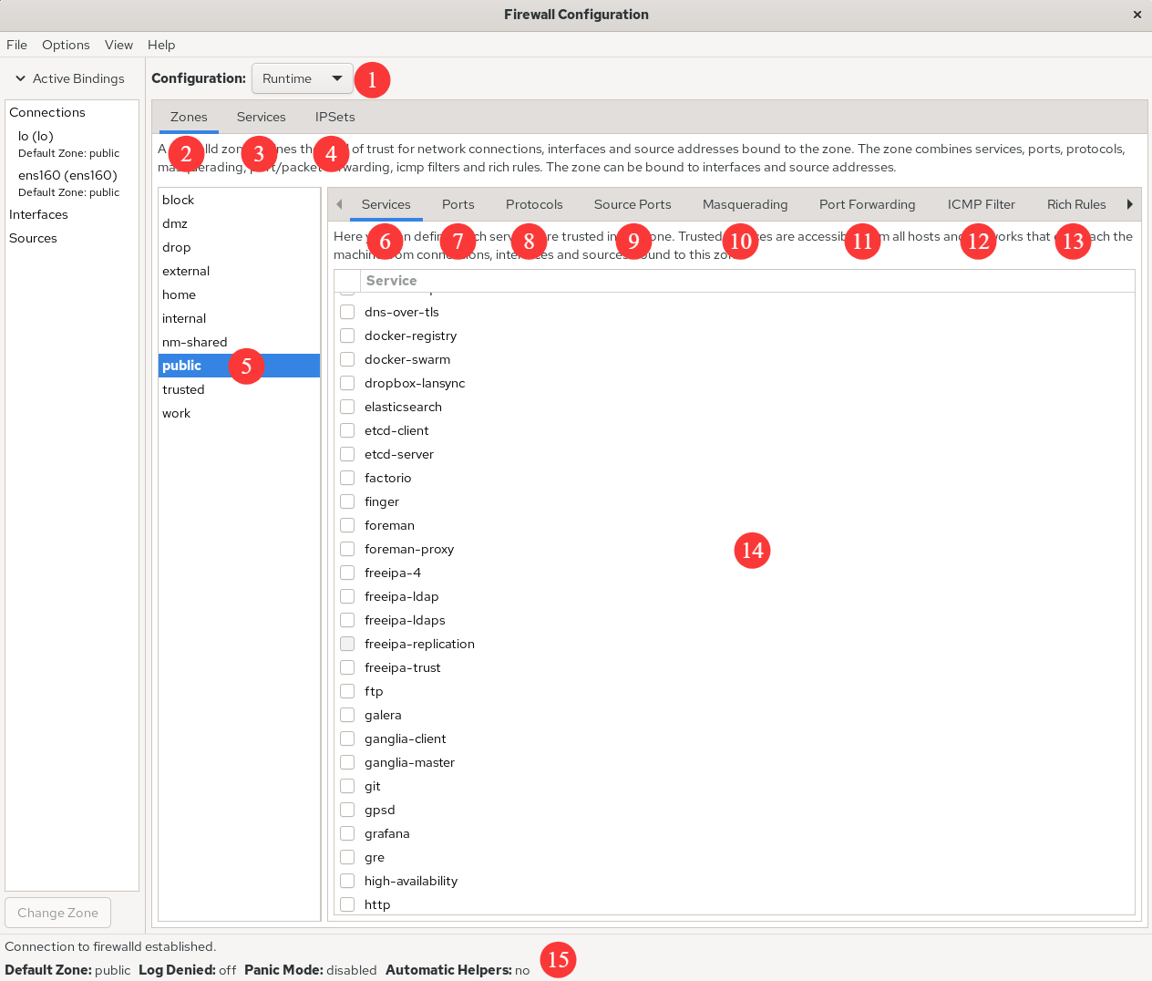Tick the git service checkbox
This screenshot has width=1152, height=981.
tap(347, 786)
